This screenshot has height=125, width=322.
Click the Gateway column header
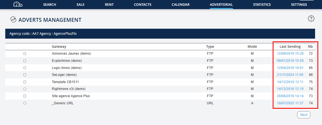pos(59,47)
